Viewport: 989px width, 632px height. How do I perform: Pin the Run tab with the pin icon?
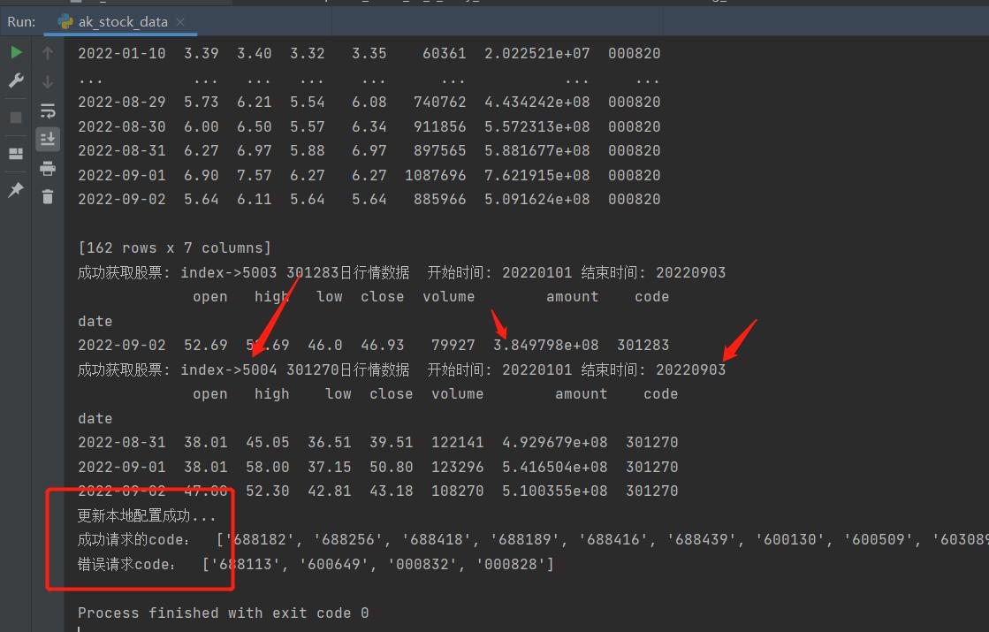(x=16, y=190)
